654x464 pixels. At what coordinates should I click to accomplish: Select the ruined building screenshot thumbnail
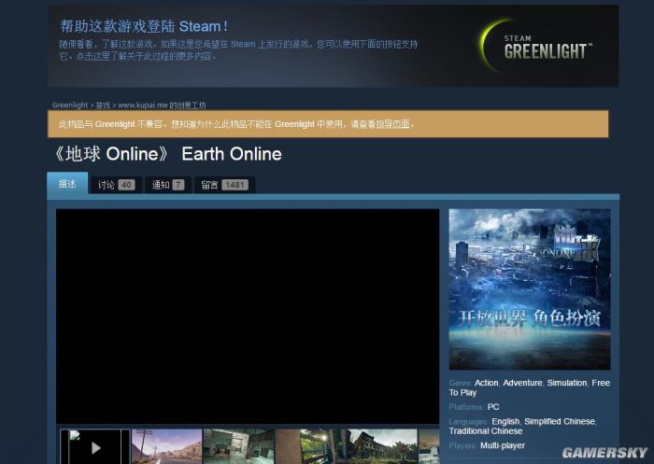tap(382, 447)
